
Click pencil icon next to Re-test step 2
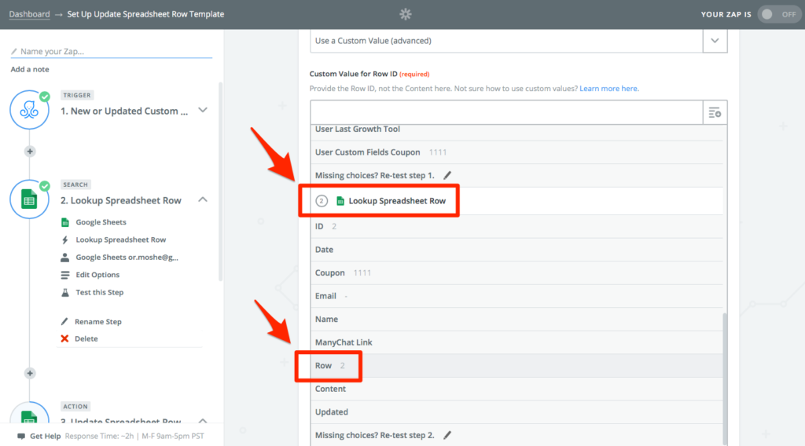[447, 435]
